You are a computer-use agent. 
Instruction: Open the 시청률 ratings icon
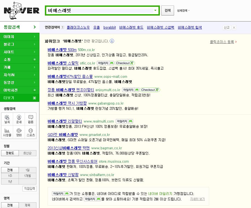pos(7,132)
